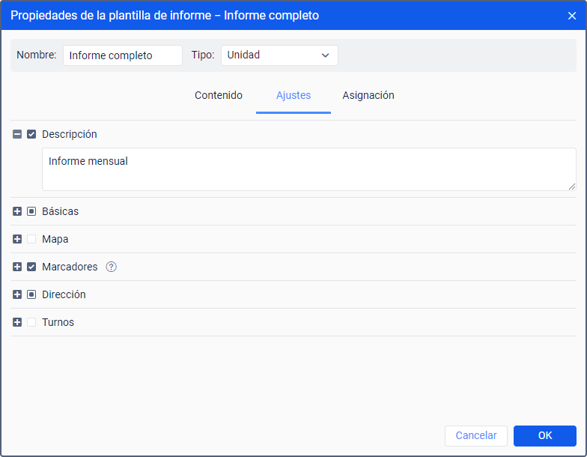
Task: Switch to the Asignación tab
Action: (x=368, y=96)
